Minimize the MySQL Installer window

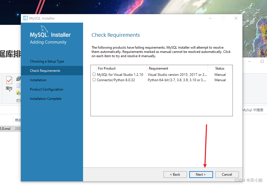[x=210, y=18]
